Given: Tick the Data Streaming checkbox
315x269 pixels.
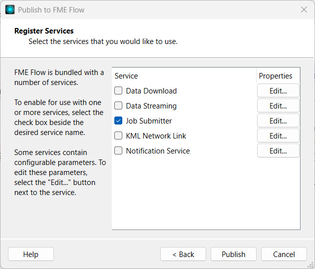Looking at the screenshot, I should click(x=118, y=106).
